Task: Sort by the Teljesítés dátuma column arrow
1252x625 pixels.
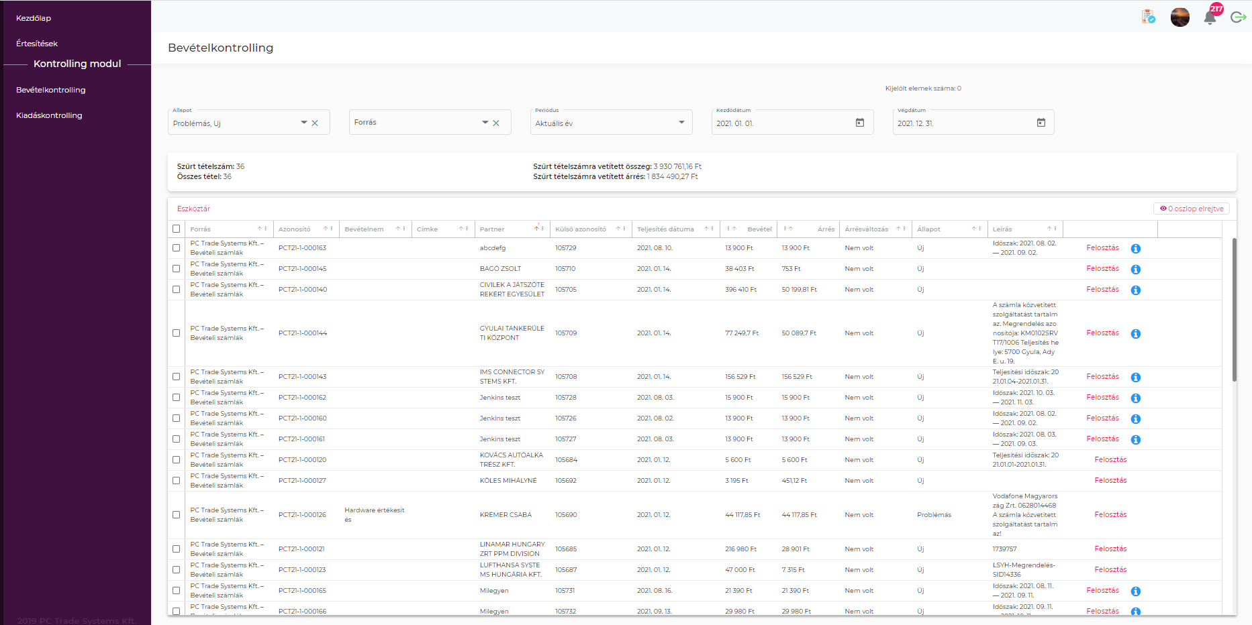Action: pos(706,229)
